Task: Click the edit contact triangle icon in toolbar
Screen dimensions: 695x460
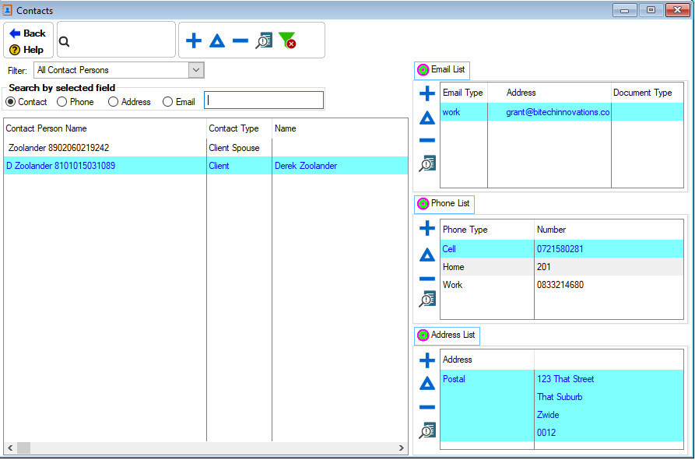Action: (x=217, y=41)
